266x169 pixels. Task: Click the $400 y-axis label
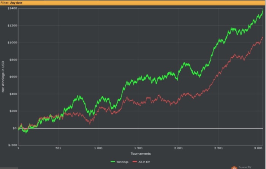pos(13,94)
